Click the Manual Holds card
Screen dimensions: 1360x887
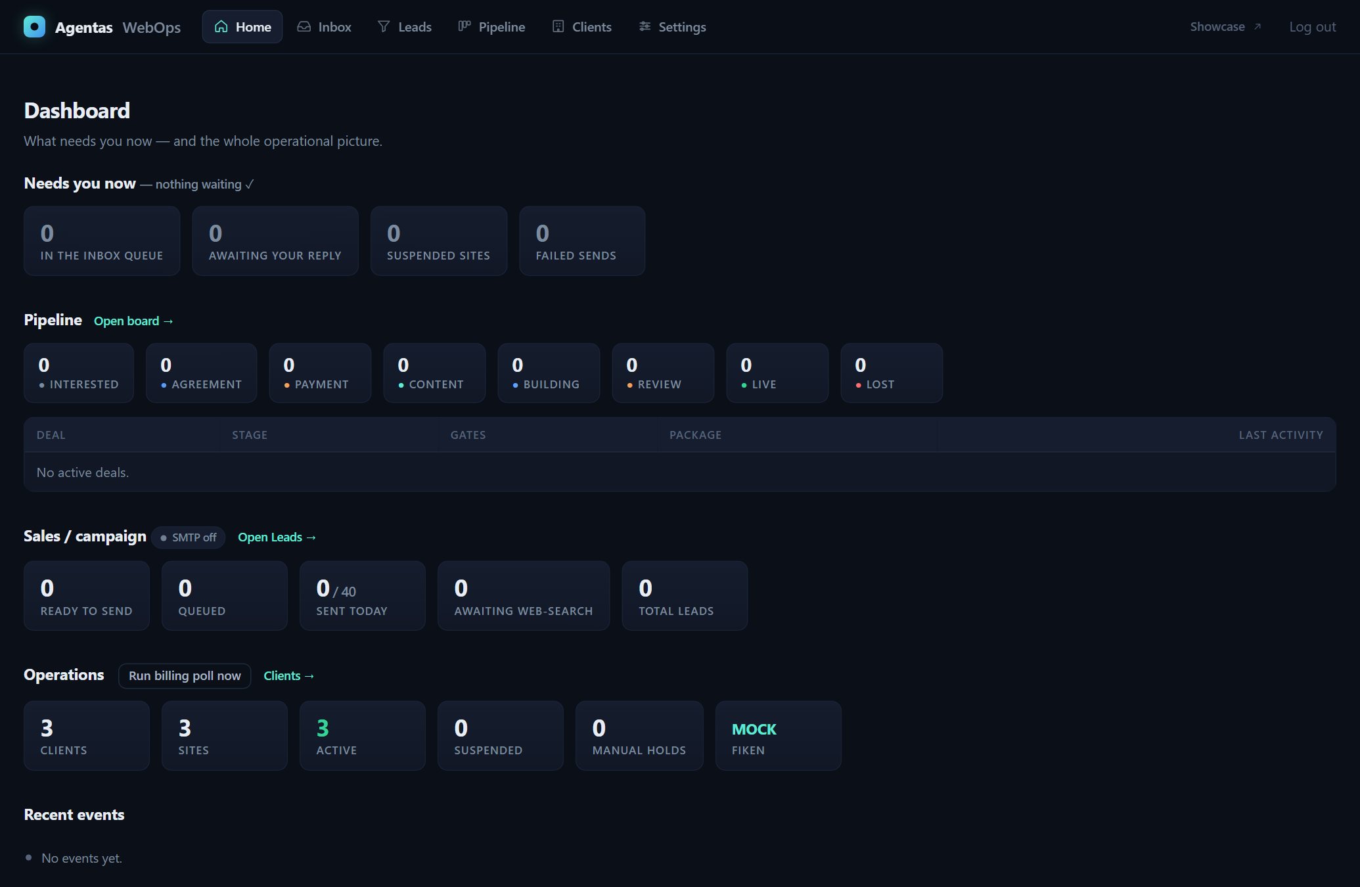[x=639, y=736]
